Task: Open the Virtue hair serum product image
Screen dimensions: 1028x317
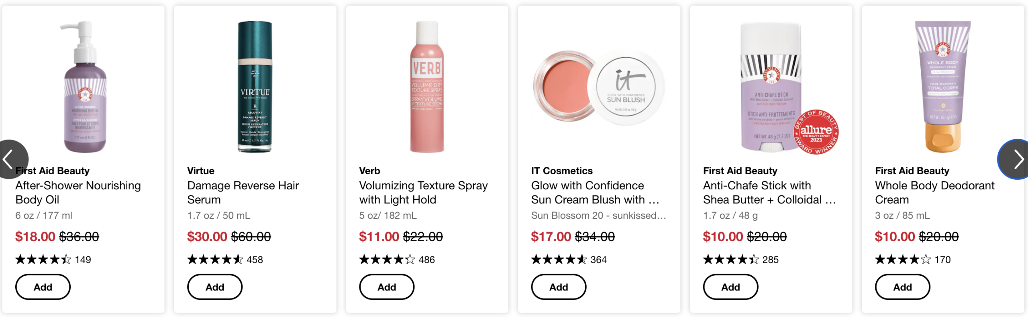Action: [255, 86]
